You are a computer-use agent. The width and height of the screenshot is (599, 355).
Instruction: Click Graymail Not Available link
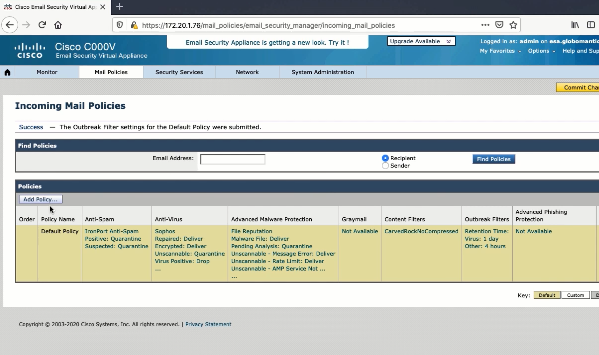pos(360,231)
